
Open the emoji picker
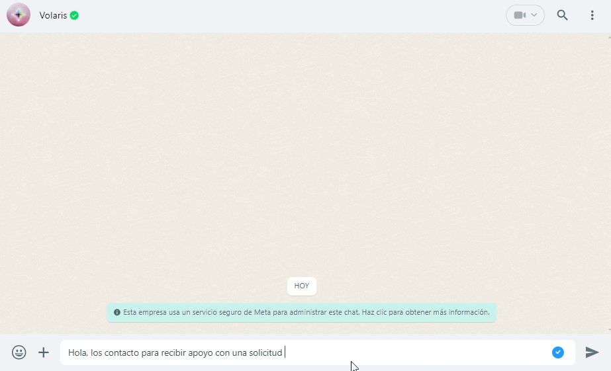(19, 352)
